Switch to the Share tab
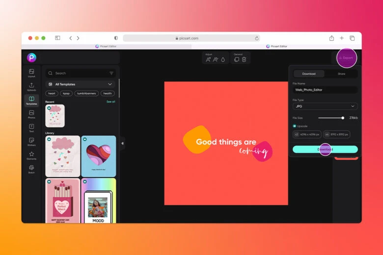 (341, 74)
